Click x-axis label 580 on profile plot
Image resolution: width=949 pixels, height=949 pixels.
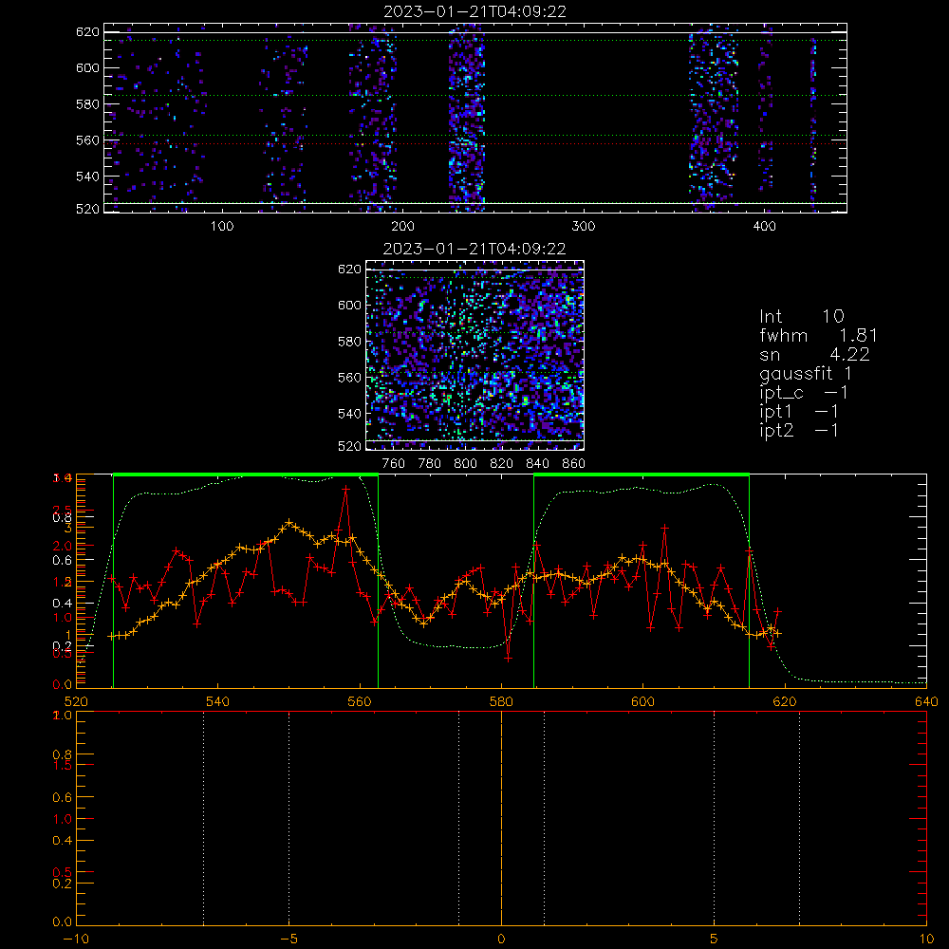tap(501, 701)
